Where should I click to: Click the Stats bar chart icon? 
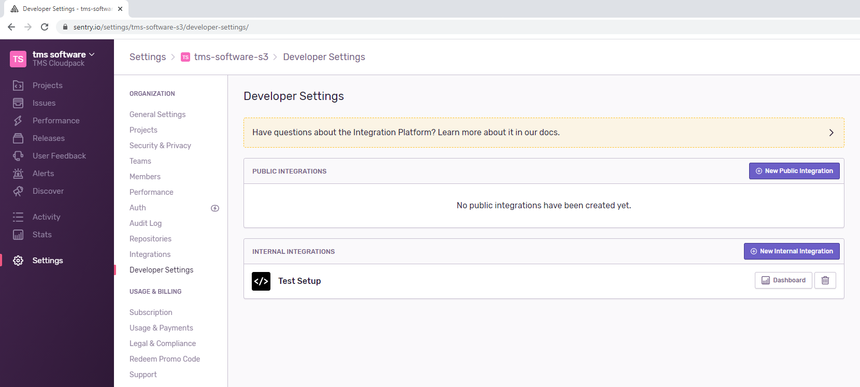pyautogui.click(x=18, y=235)
